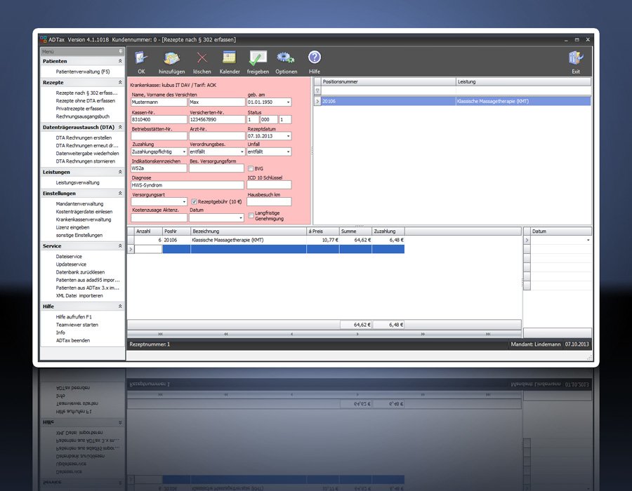Viewport: 632px width, 491px height.
Task: Select row 20106 Klassische Massagetherapie in Leistung list
Action: click(456, 102)
